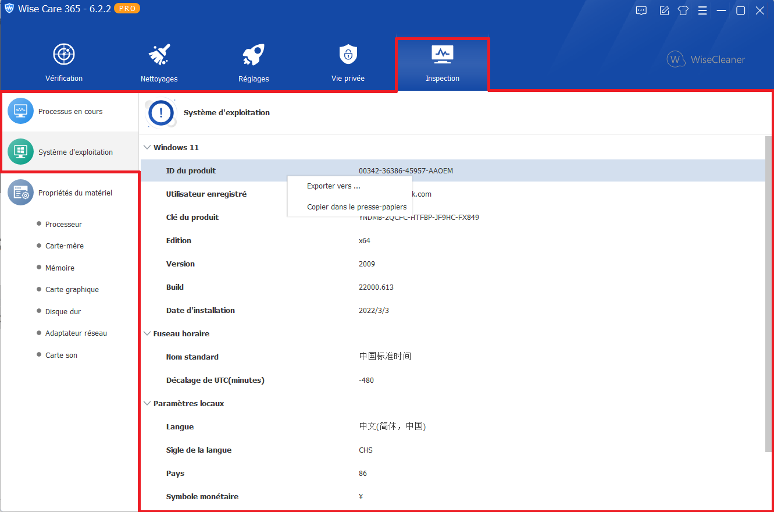The width and height of the screenshot is (774, 512).
Task: Select Processeur in hardware list
Action: click(x=63, y=224)
